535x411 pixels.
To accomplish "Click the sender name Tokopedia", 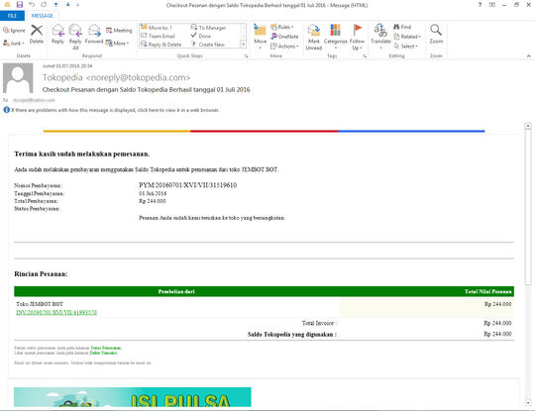I will (62, 78).
